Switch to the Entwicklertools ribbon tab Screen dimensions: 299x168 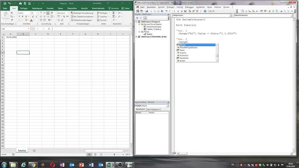98,8
